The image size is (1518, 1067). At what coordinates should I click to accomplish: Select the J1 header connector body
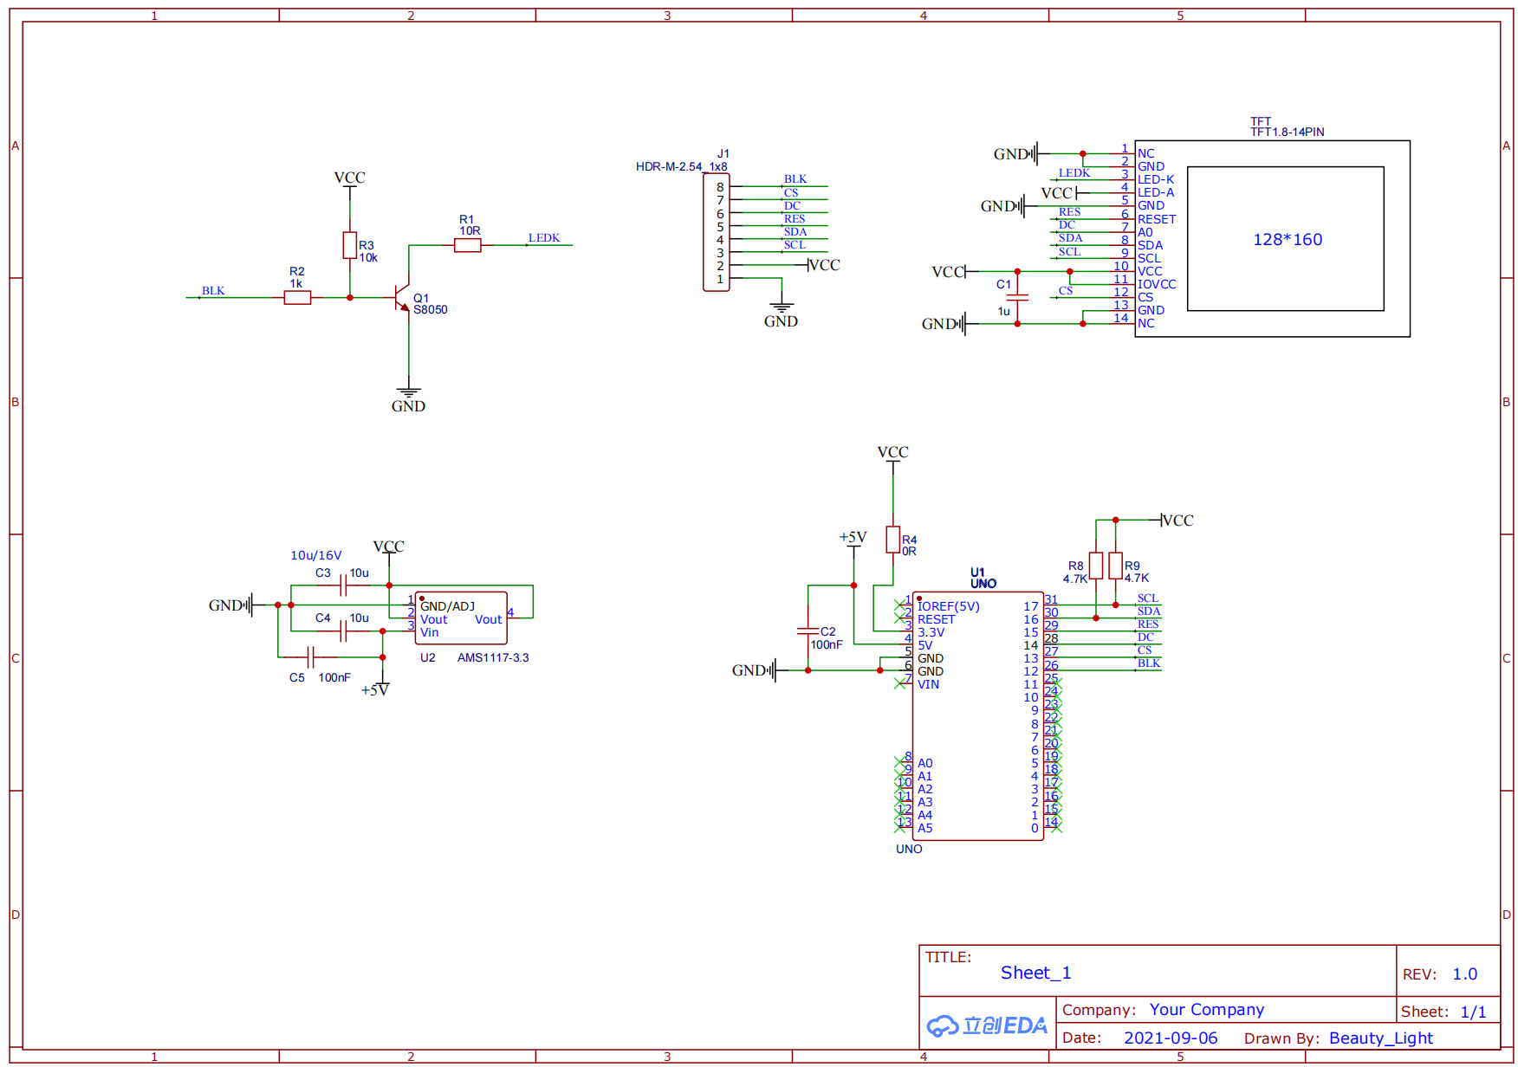click(717, 232)
